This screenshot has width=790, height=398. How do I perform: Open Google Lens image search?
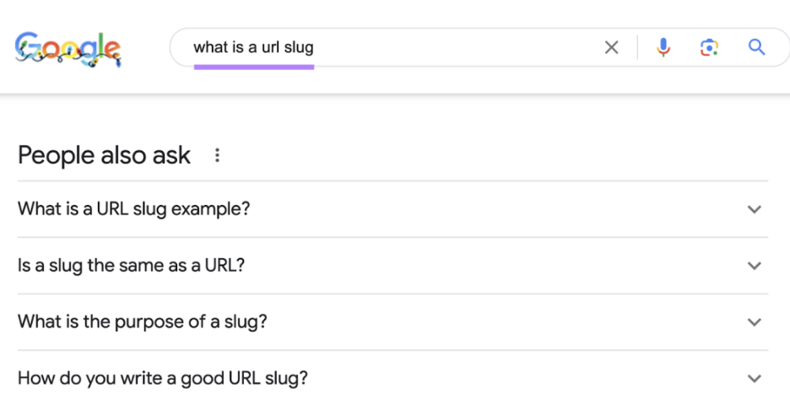tap(709, 48)
